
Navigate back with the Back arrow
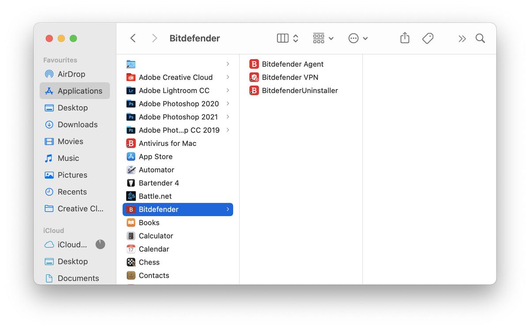133,38
